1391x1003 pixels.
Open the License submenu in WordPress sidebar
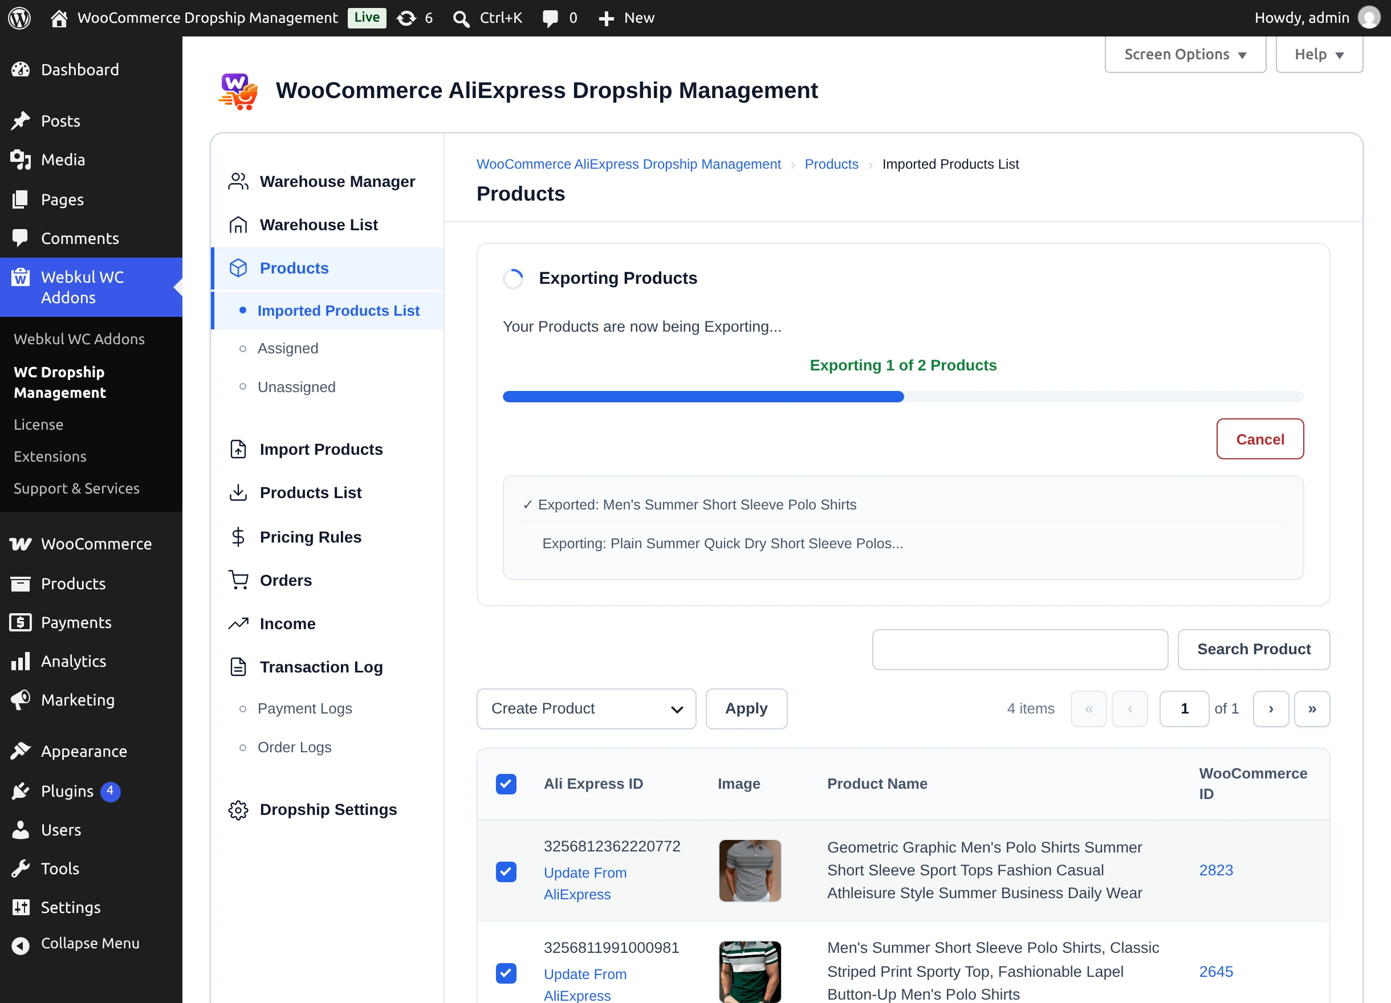pyautogui.click(x=38, y=424)
